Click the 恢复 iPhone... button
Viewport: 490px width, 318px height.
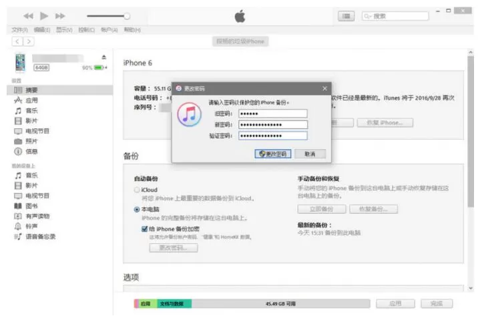pos(385,122)
